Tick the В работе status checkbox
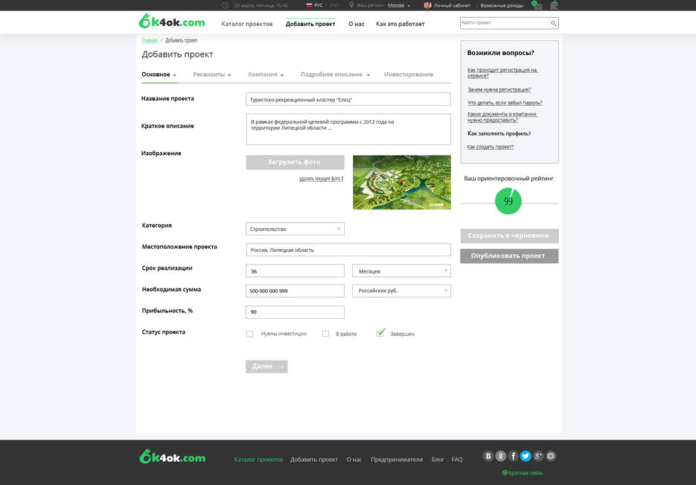 tap(325, 334)
